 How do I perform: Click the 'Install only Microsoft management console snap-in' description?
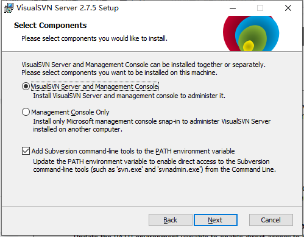point(152,125)
